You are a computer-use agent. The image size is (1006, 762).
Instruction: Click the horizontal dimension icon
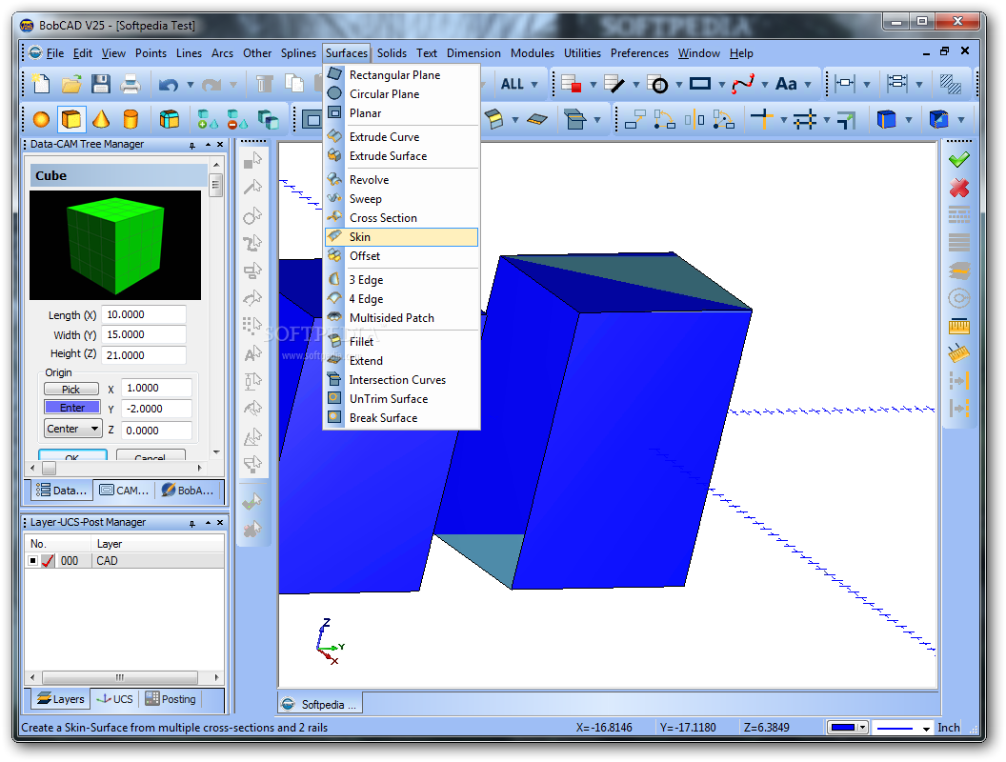point(844,84)
